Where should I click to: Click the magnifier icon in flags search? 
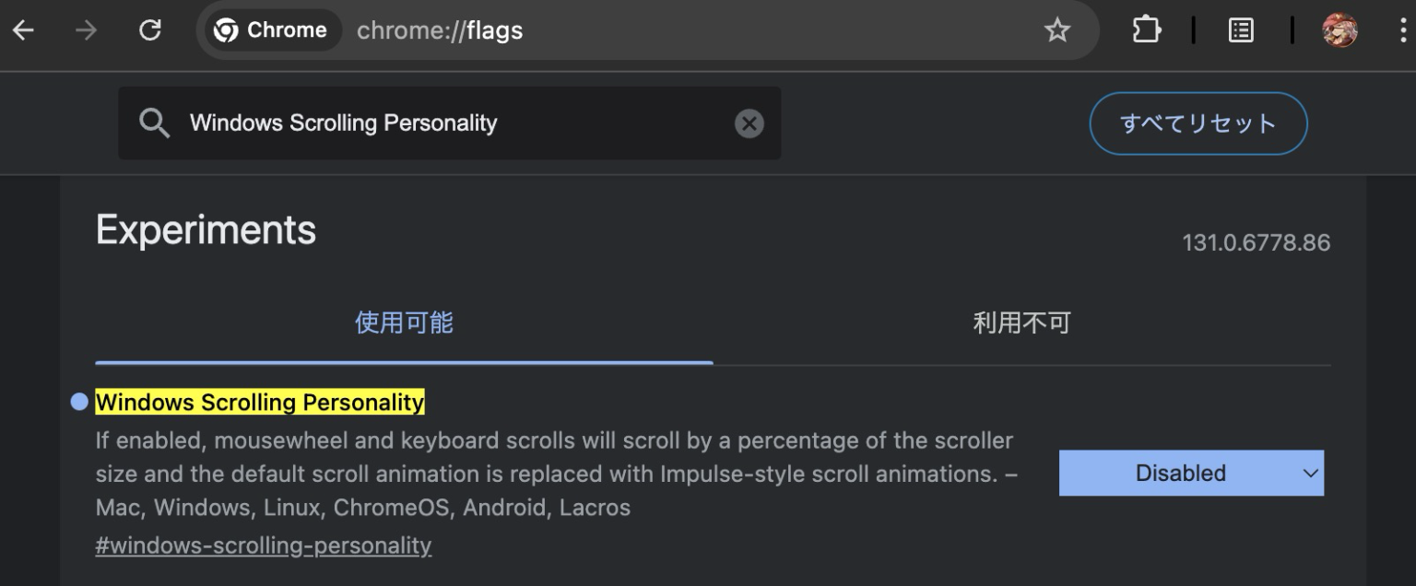(154, 123)
